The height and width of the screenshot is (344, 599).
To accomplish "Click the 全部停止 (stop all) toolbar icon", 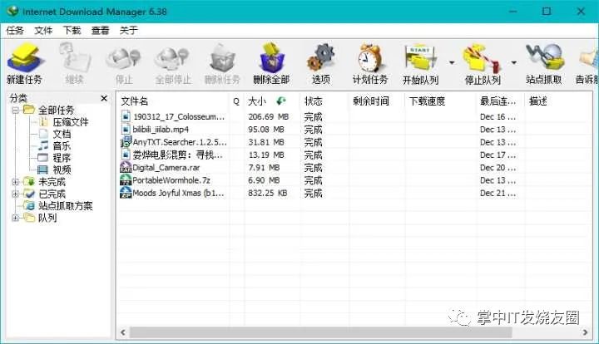I will [x=172, y=58].
